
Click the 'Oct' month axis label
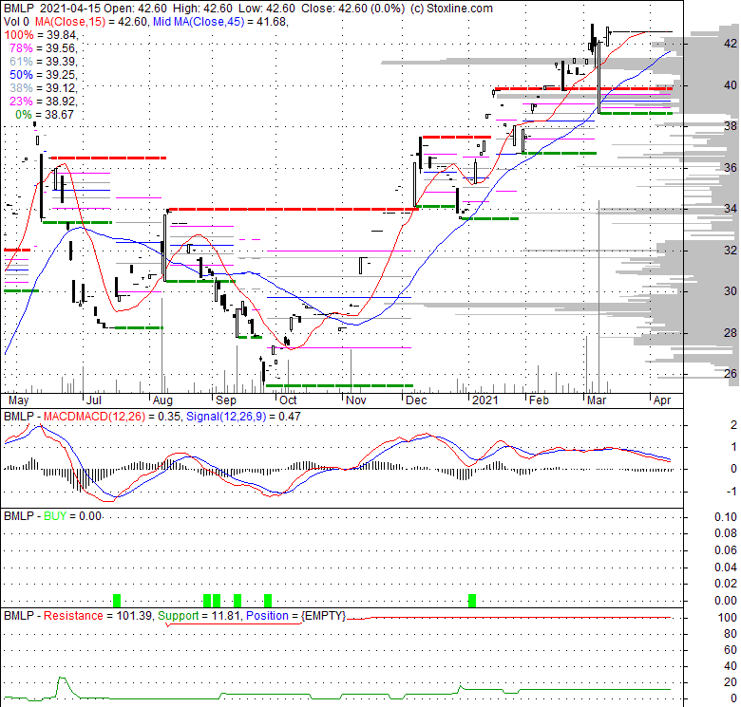click(x=288, y=400)
